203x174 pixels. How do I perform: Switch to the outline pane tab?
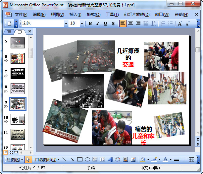[x=9, y=31]
